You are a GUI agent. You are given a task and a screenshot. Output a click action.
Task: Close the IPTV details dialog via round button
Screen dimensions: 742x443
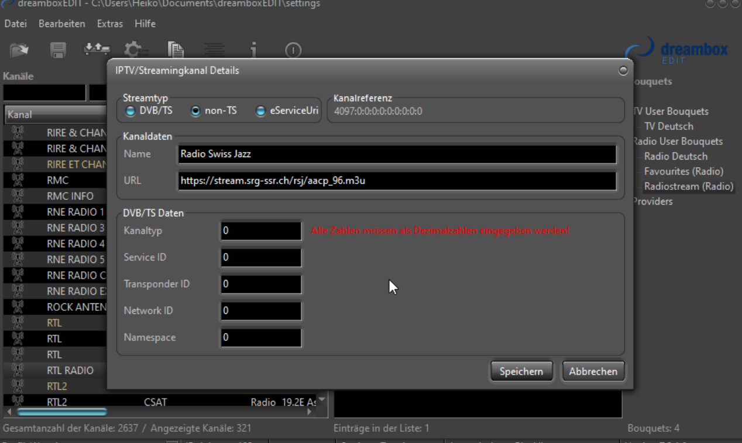coord(623,71)
